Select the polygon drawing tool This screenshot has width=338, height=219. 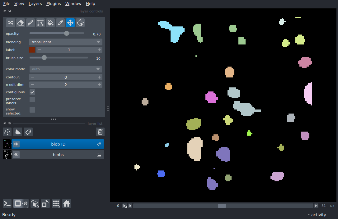[40, 23]
